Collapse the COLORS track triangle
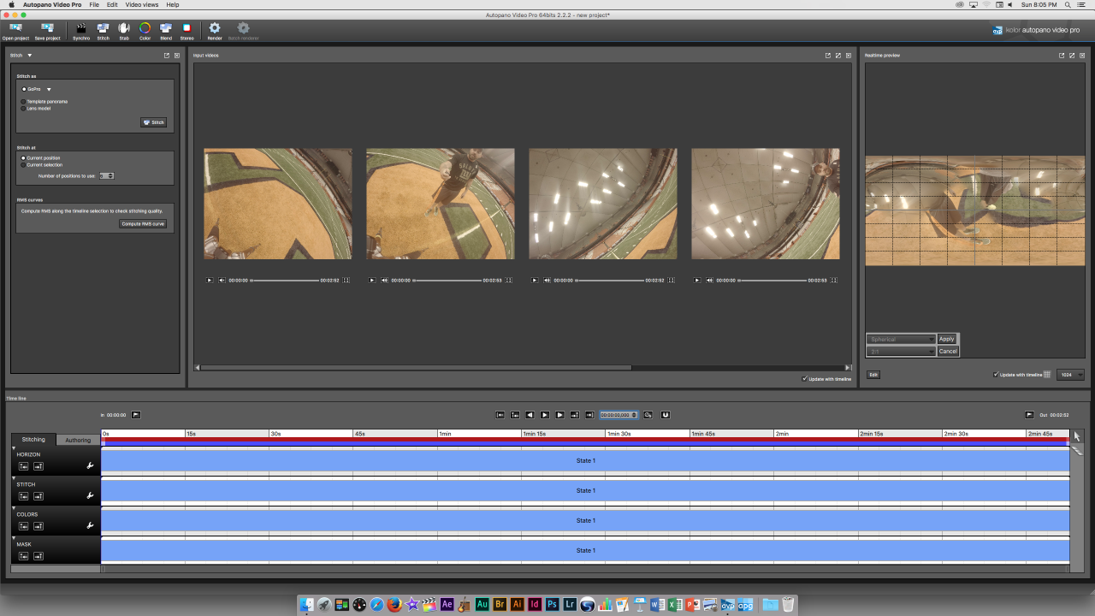This screenshot has height=616, width=1095. pos(14,507)
